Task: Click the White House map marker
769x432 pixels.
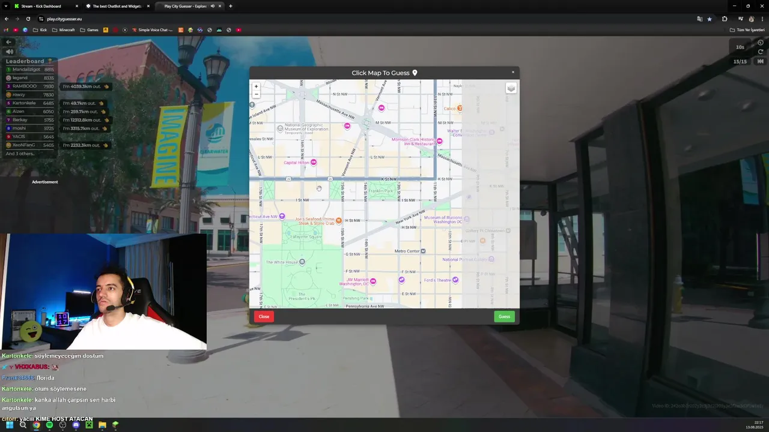Action: coord(302,262)
